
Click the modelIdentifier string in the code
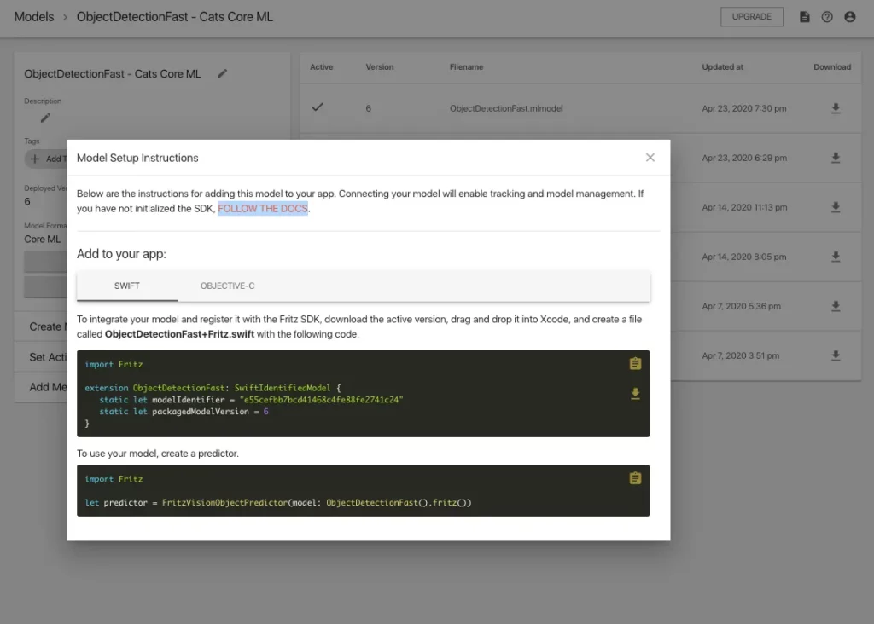[321, 400]
